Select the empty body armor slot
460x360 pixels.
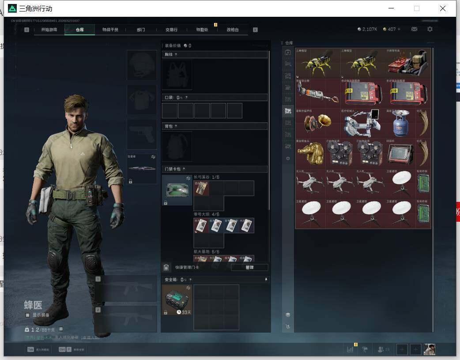click(142, 100)
